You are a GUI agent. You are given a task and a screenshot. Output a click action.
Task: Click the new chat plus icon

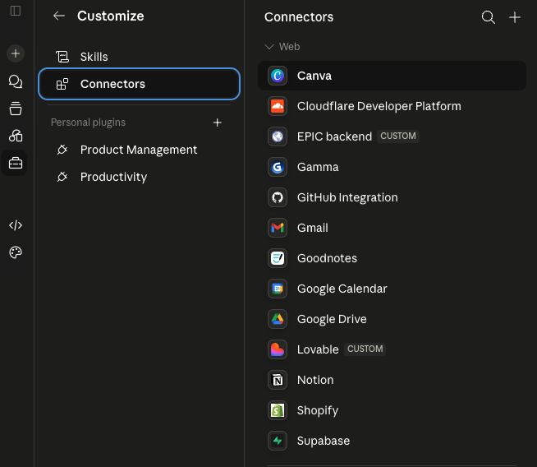point(16,53)
